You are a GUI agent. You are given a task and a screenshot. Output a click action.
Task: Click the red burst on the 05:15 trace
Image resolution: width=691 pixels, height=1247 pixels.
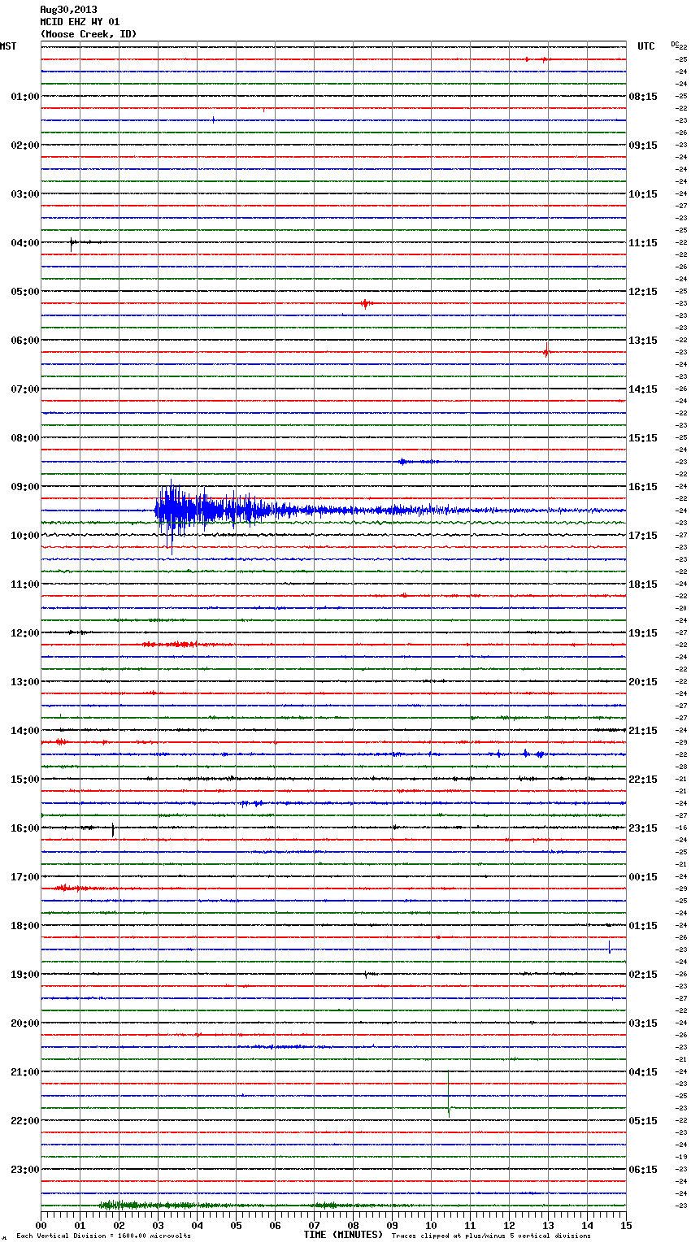coord(366,303)
